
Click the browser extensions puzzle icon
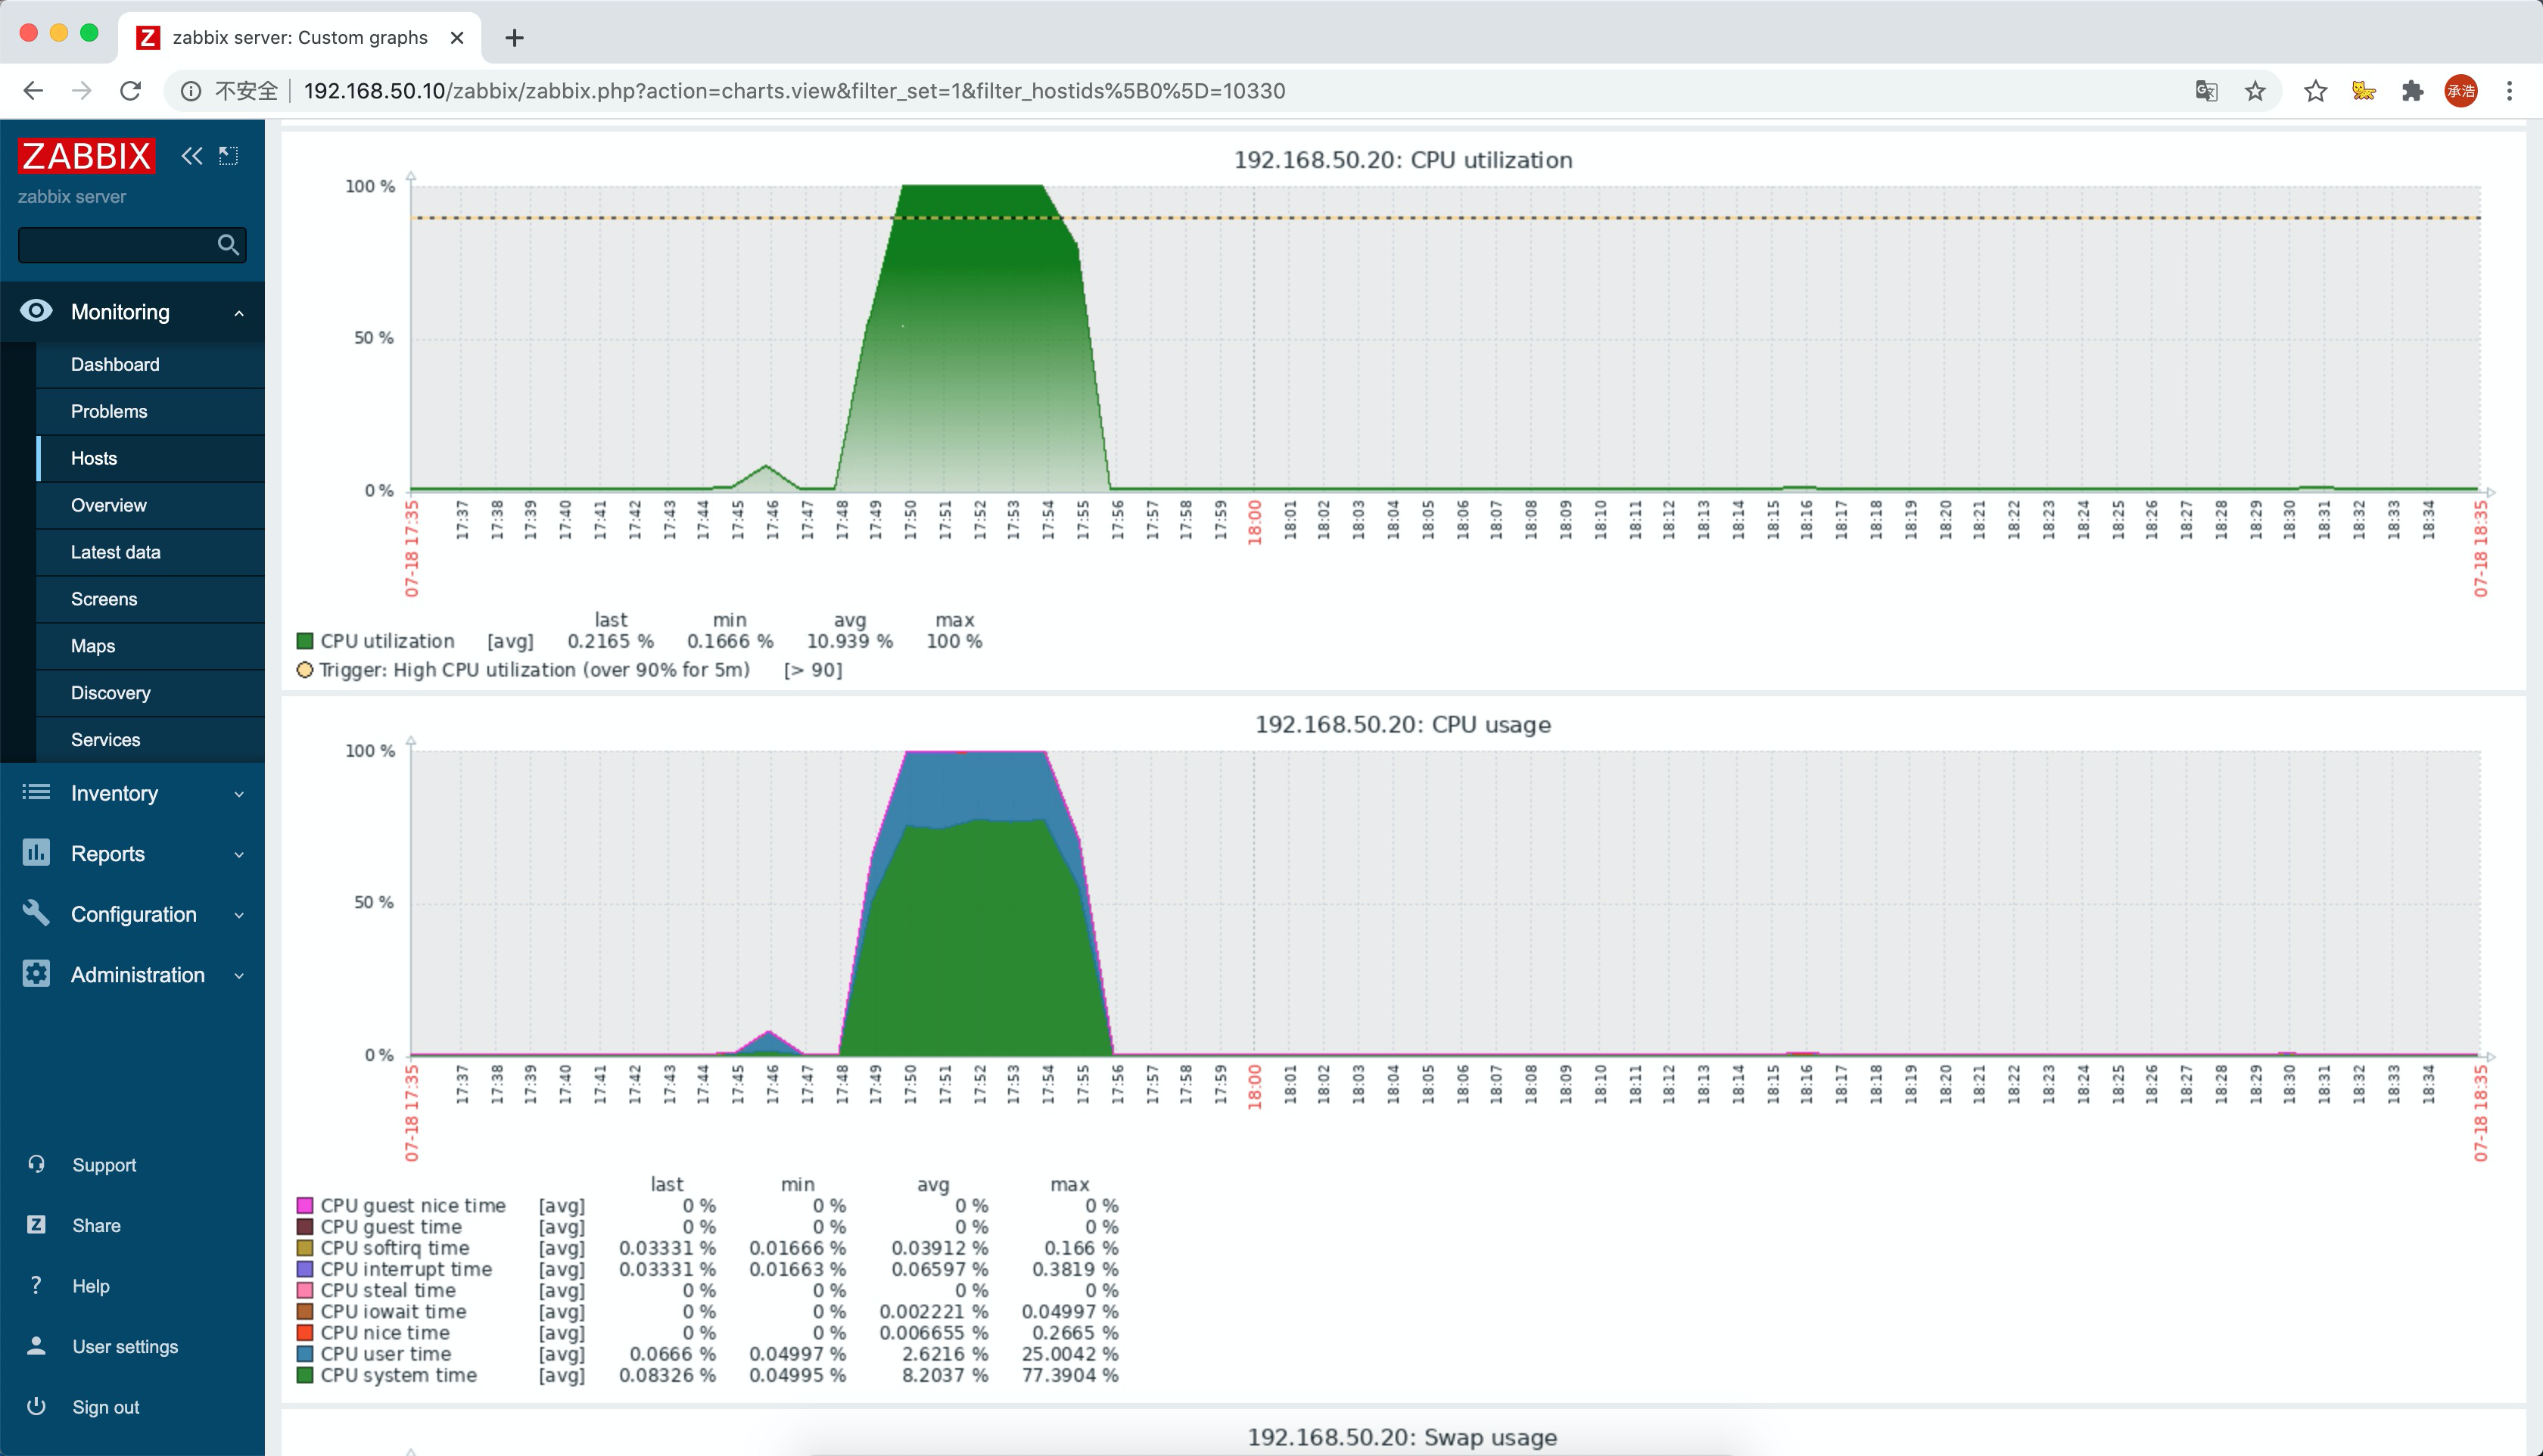[2412, 91]
